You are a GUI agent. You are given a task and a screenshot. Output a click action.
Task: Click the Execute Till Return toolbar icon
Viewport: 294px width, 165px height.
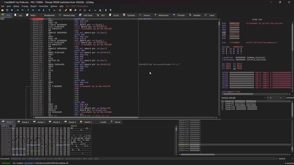click(49, 10)
